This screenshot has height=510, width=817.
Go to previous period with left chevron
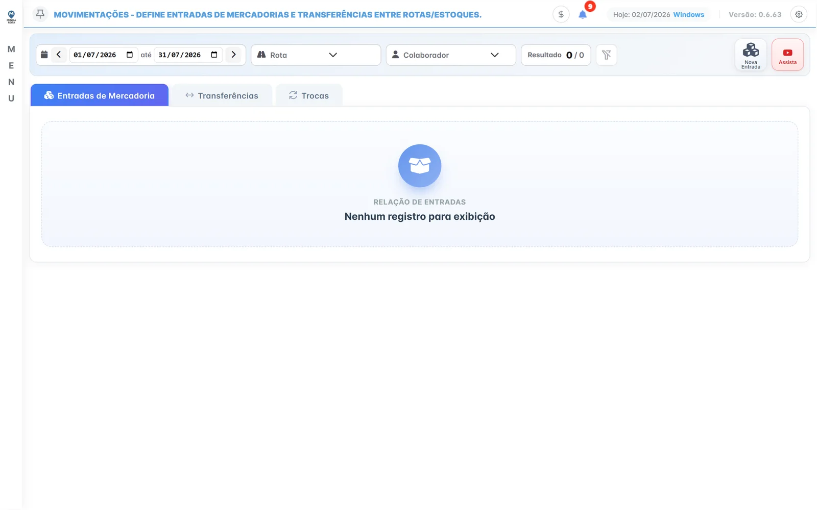point(59,55)
